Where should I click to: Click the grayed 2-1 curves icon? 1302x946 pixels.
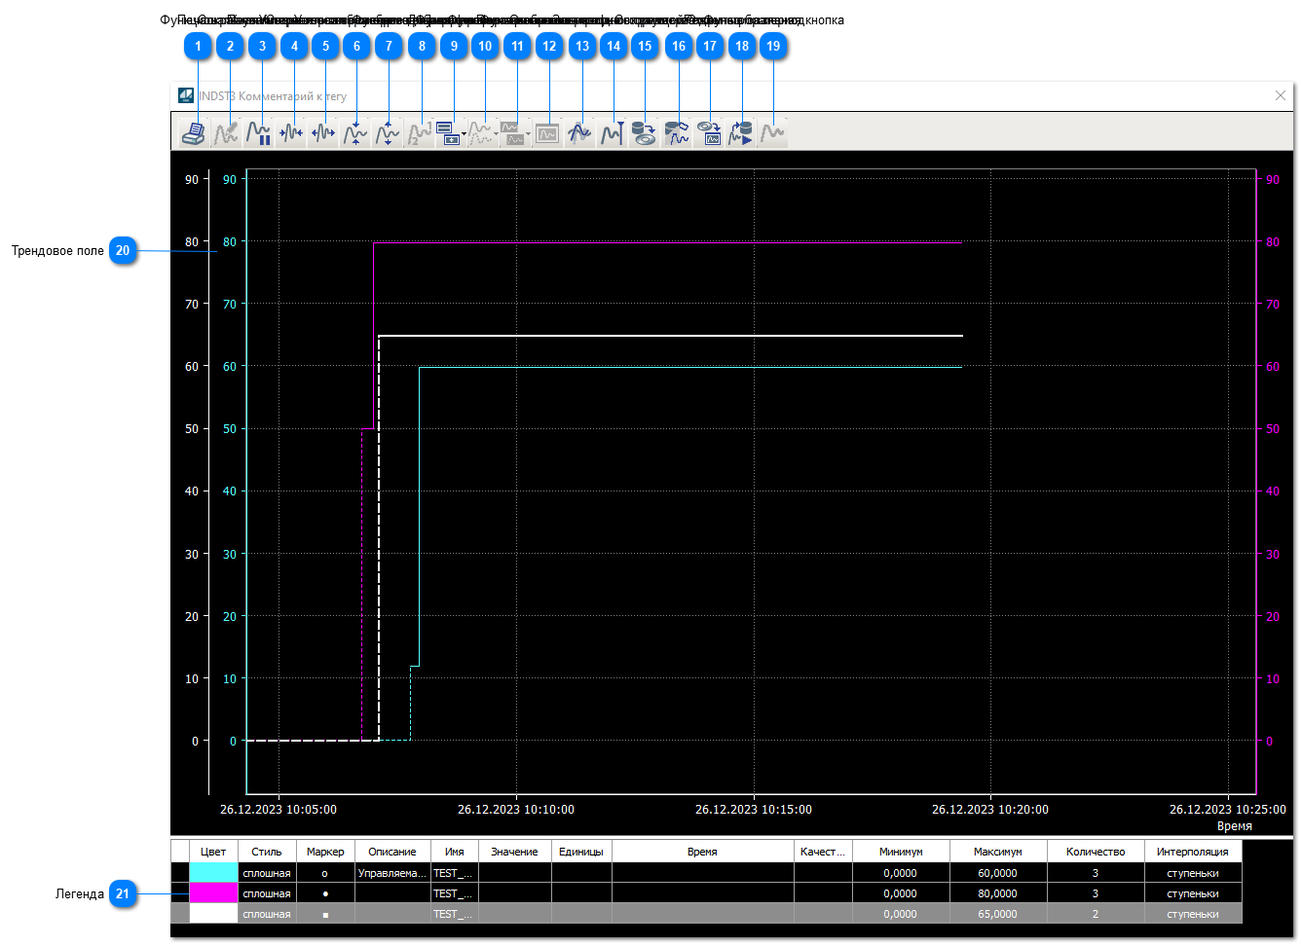[x=420, y=132]
